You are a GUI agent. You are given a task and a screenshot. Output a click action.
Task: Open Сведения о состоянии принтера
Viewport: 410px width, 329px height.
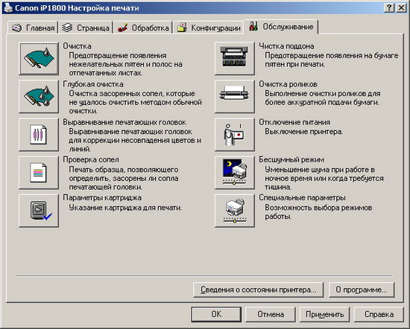click(259, 290)
